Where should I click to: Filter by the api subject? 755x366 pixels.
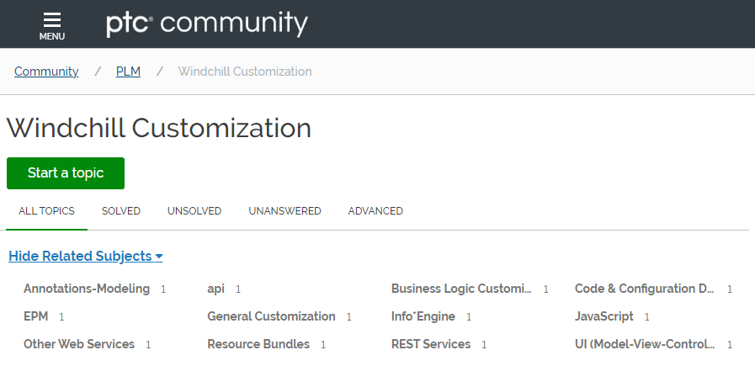pos(215,289)
